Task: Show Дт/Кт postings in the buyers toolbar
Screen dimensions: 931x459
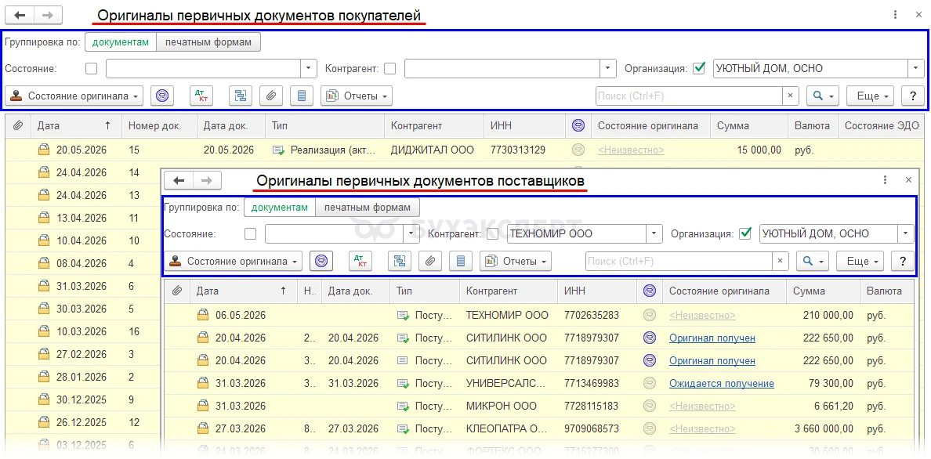Action: point(201,96)
